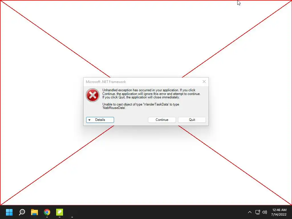Open network status from the system tray
Image resolution: width=292 pixels, height=219 pixels.
click(x=257, y=212)
